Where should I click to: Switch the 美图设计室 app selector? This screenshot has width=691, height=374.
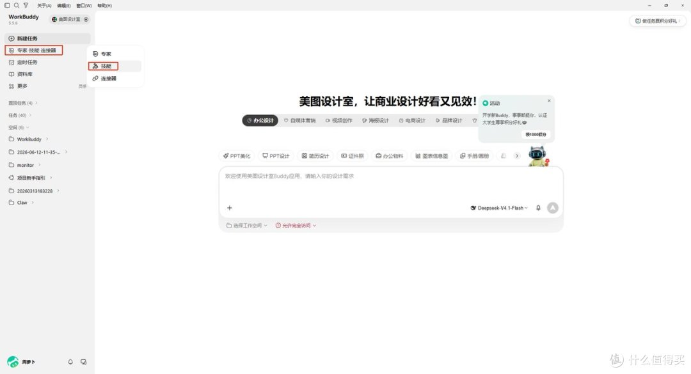[x=70, y=19]
